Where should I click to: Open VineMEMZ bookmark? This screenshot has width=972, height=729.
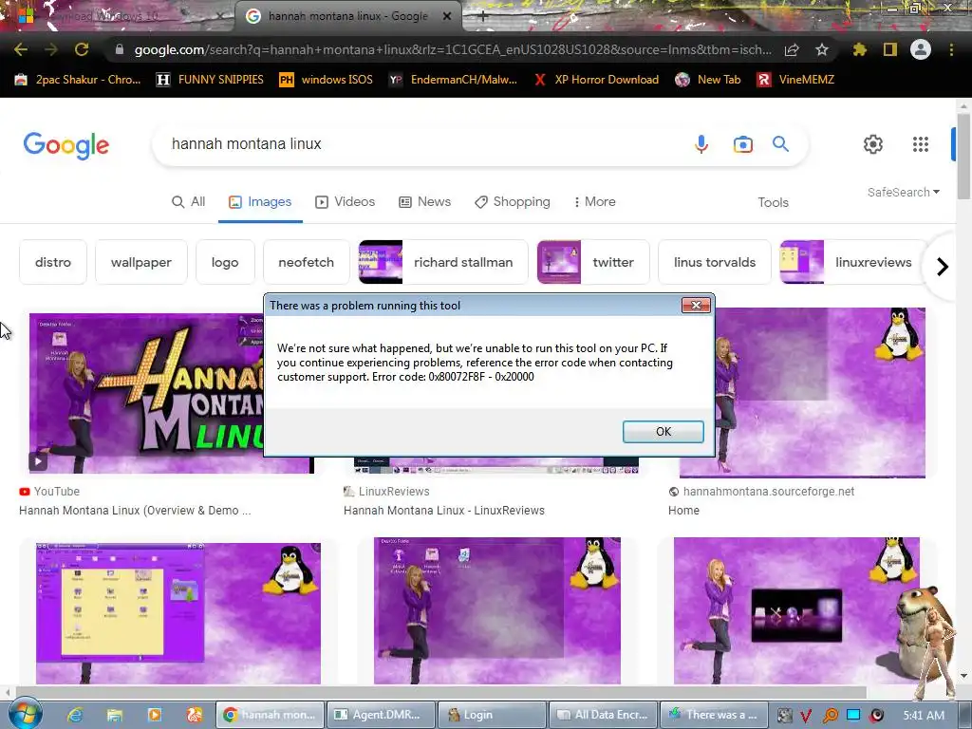796,80
